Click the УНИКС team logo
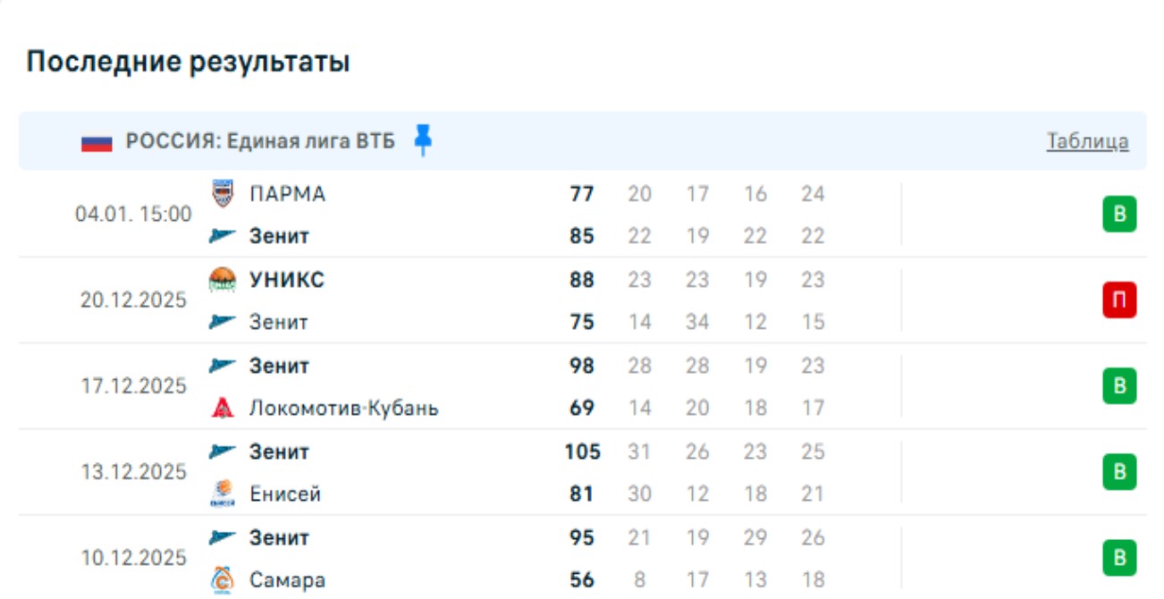The width and height of the screenshot is (1164, 599). 222,280
